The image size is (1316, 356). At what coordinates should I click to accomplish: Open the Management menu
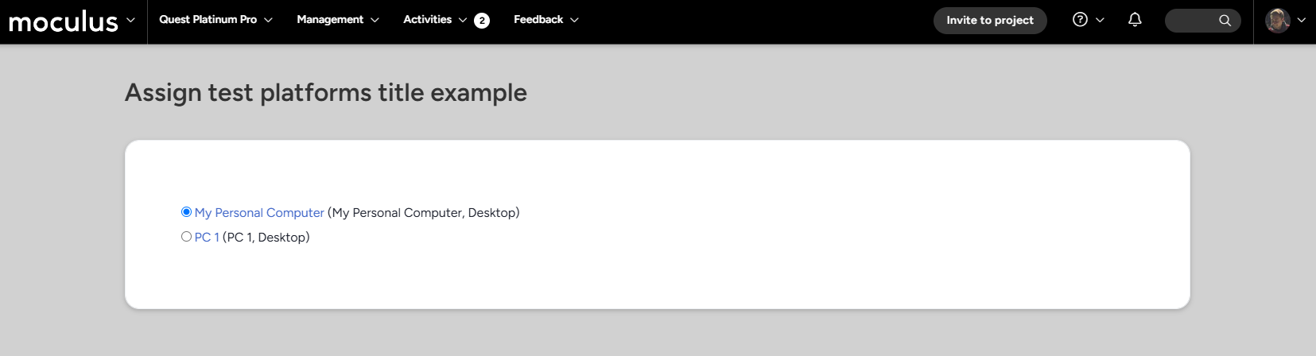[x=338, y=20]
